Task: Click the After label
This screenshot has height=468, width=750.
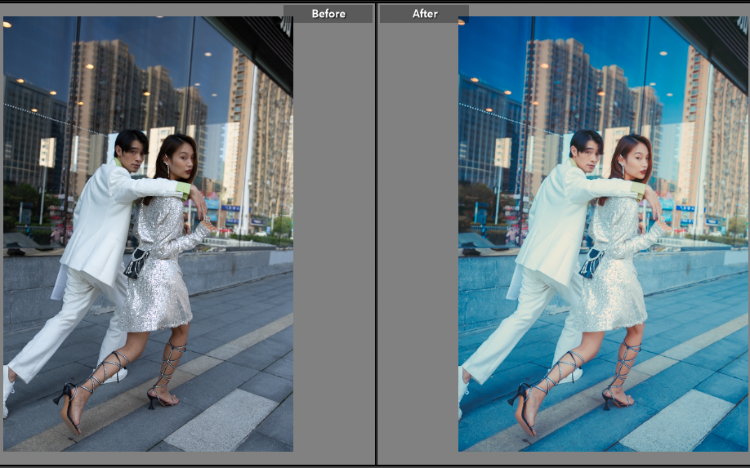Action: pyautogui.click(x=424, y=14)
